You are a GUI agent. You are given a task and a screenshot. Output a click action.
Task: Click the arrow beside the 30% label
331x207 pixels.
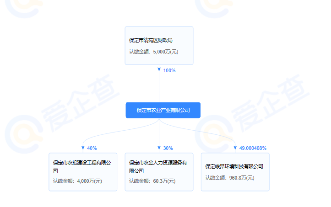pos(159,148)
